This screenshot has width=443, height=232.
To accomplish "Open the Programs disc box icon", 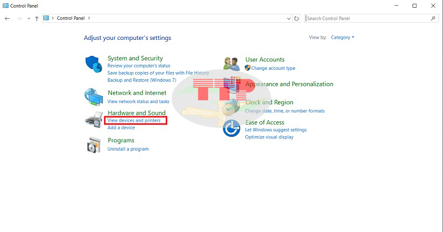I will (x=94, y=145).
